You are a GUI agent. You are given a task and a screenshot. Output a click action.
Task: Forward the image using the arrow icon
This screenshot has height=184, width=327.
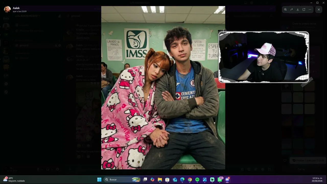[291, 9]
